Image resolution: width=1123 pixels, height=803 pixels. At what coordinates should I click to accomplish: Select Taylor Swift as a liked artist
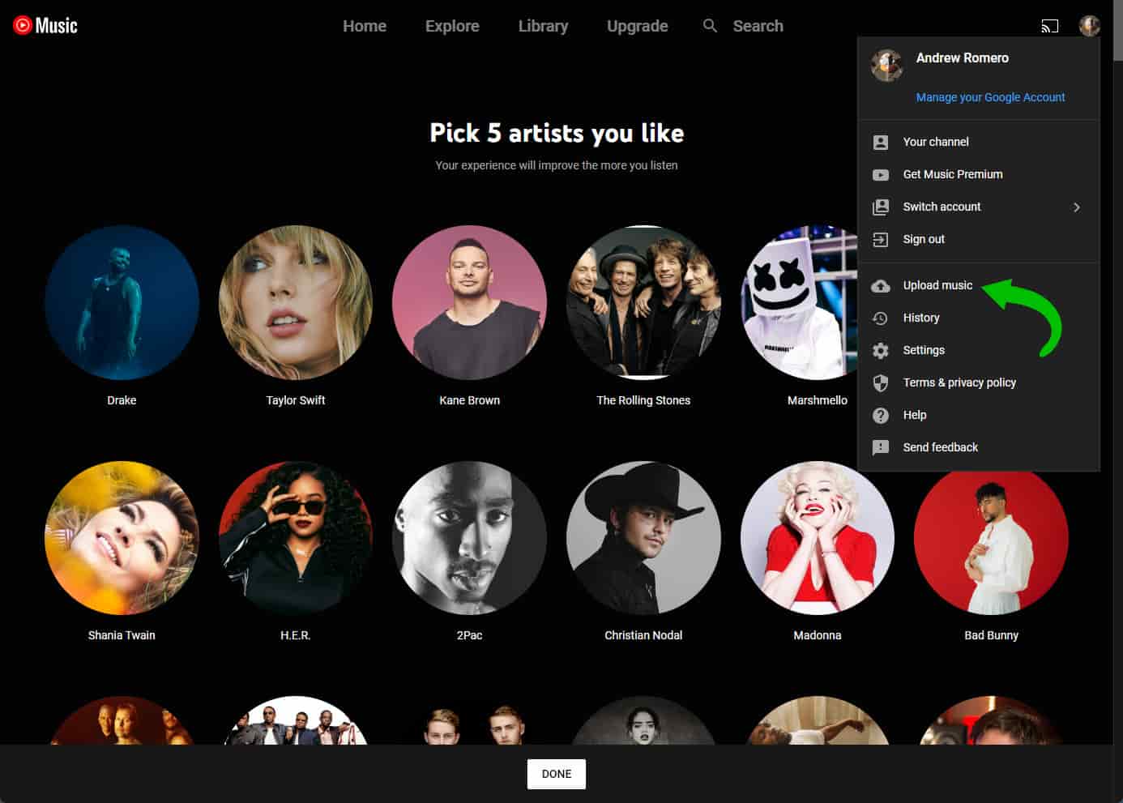pyautogui.click(x=296, y=302)
